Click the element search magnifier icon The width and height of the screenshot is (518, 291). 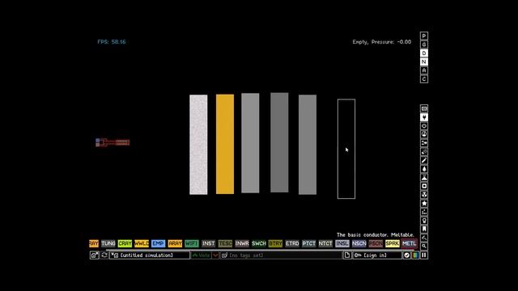pos(424,246)
